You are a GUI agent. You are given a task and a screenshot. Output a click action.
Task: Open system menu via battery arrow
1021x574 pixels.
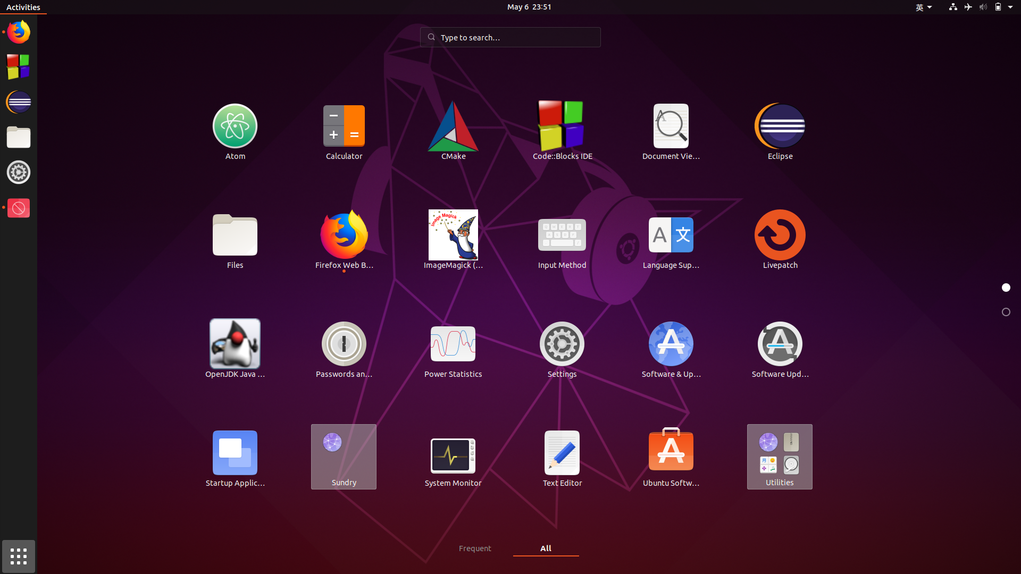pos(1010,7)
